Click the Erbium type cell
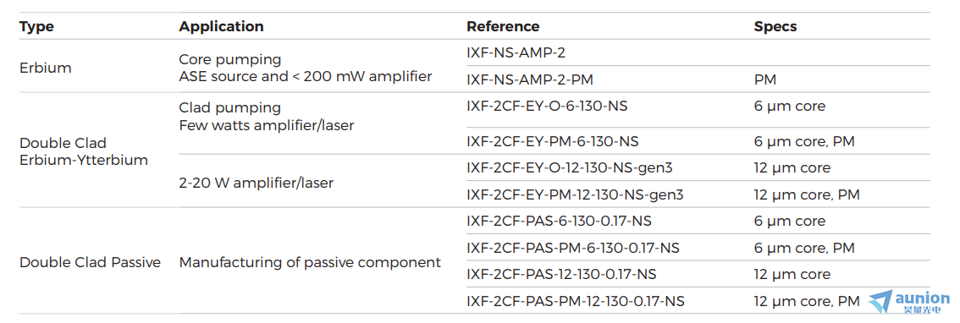This screenshot has width=960, height=323. coord(46,68)
